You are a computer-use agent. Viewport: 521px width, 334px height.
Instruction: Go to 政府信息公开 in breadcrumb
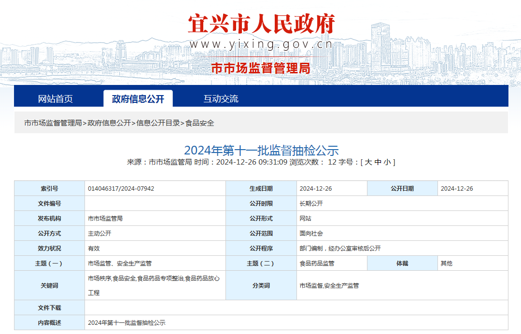[109, 123]
